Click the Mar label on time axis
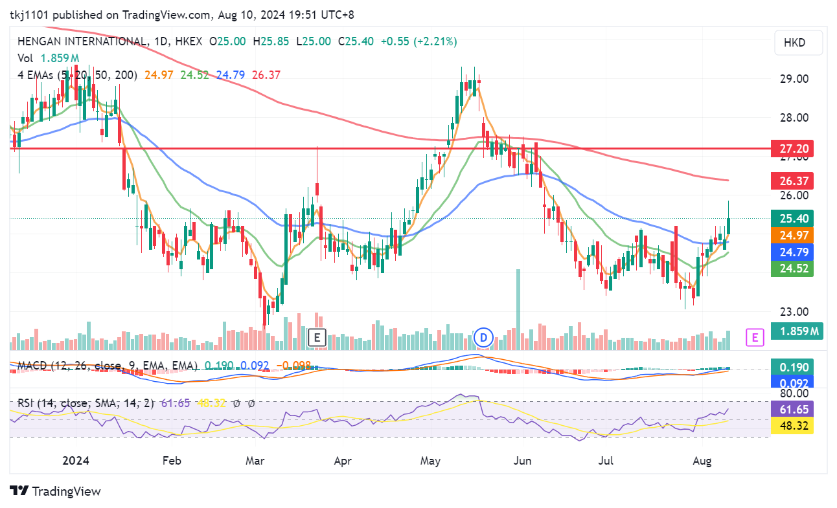This screenshot has width=837, height=508. pos(255,461)
